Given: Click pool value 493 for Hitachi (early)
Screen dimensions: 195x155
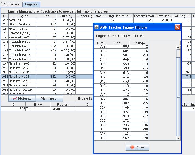Looking at the screenshot, I should pos(47,29).
